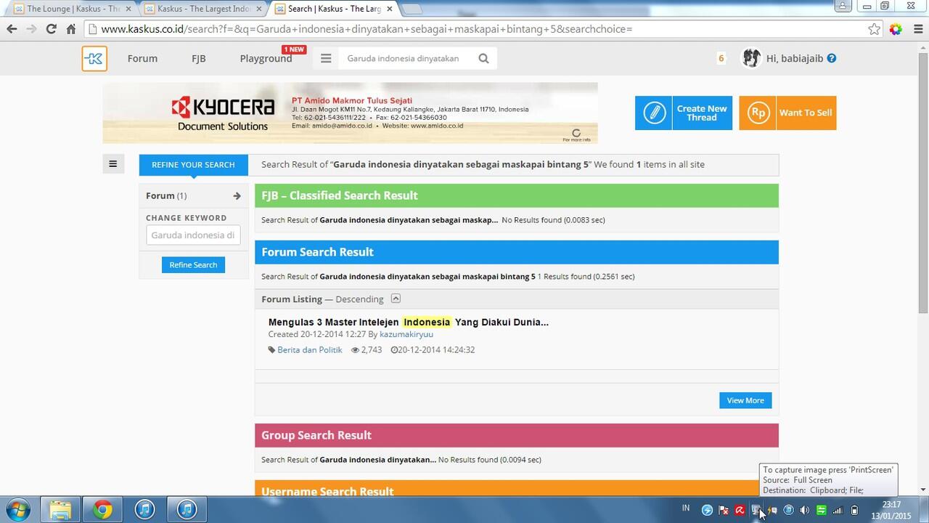Click the network signal bars tray icon

[x=838, y=511]
